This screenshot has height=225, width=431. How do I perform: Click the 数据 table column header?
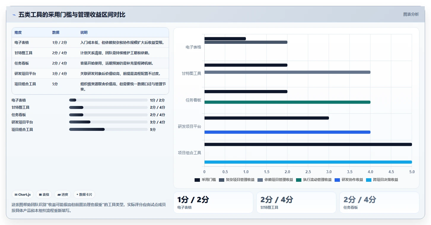[x=56, y=33]
